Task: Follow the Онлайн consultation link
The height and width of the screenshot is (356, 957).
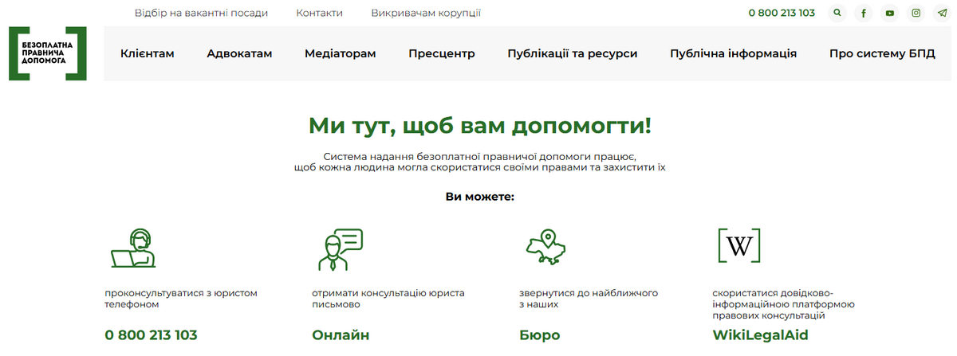Action: coord(341,335)
